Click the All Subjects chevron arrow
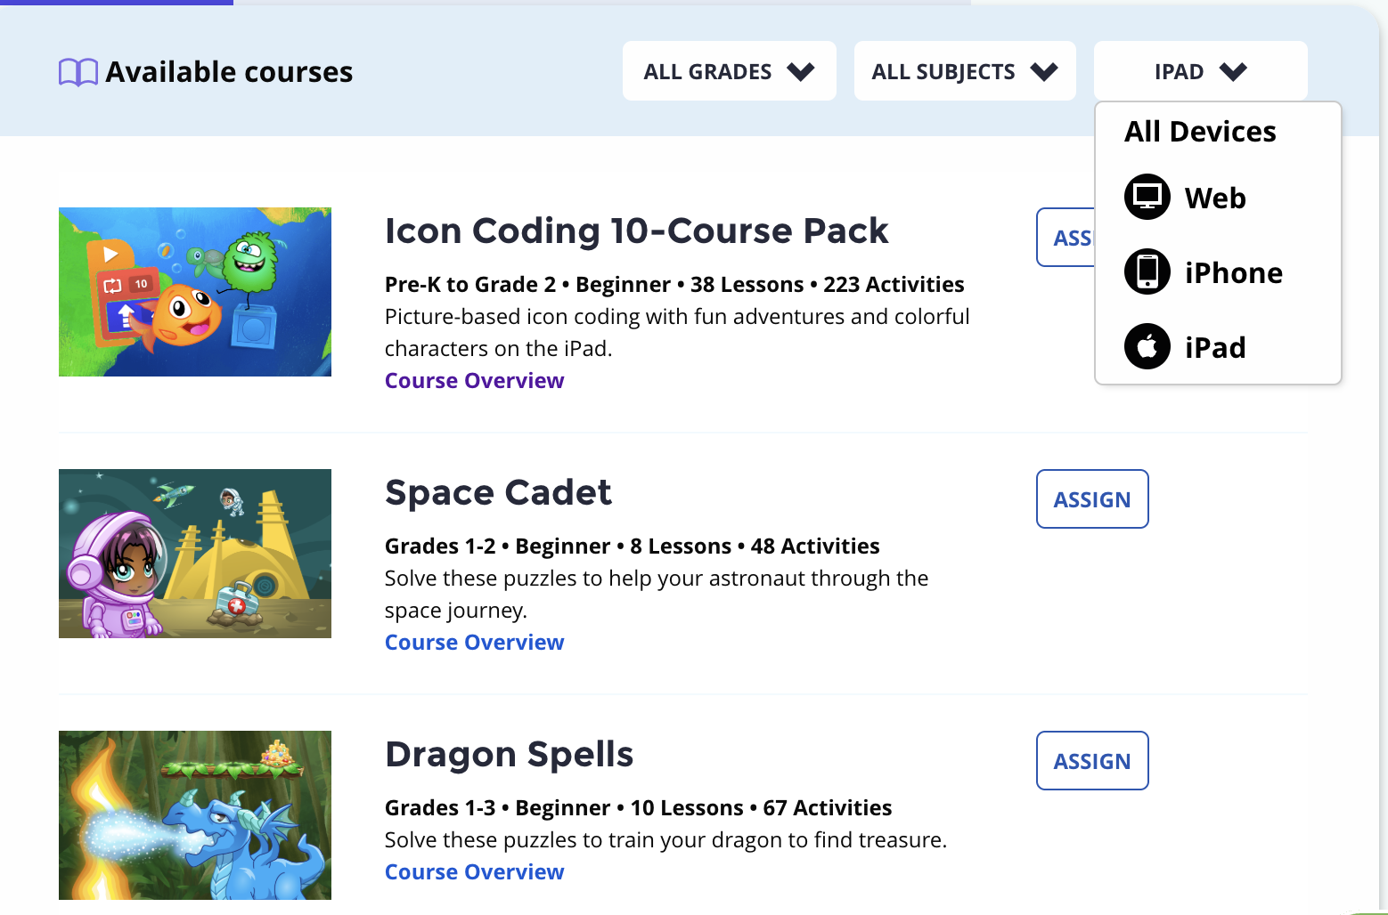1388x915 pixels. tap(1044, 72)
